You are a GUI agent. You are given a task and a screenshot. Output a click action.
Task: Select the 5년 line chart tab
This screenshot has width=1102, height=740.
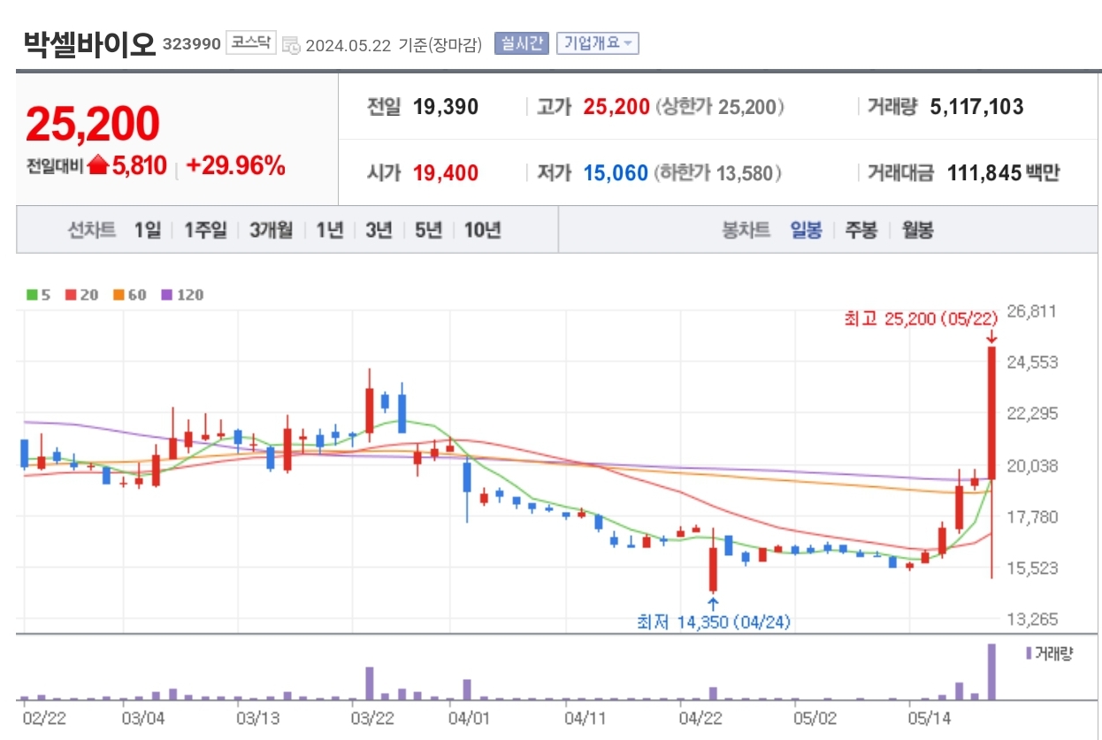(428, 231)
